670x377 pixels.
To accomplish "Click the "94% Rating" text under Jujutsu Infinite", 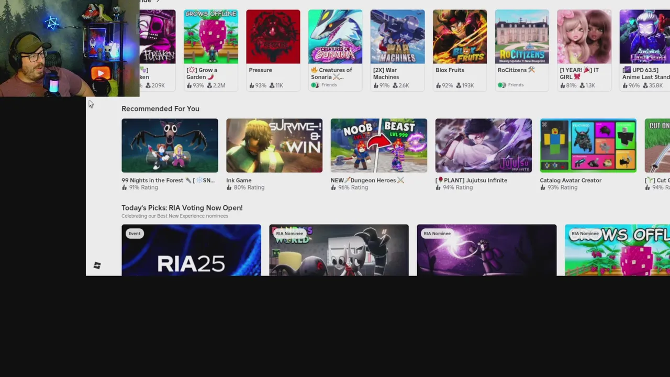I will coord(458,187).
